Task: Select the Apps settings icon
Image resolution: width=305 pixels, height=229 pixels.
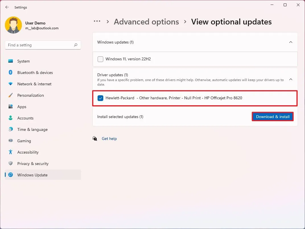Action: pyautogui.click(x=10, y=107)
